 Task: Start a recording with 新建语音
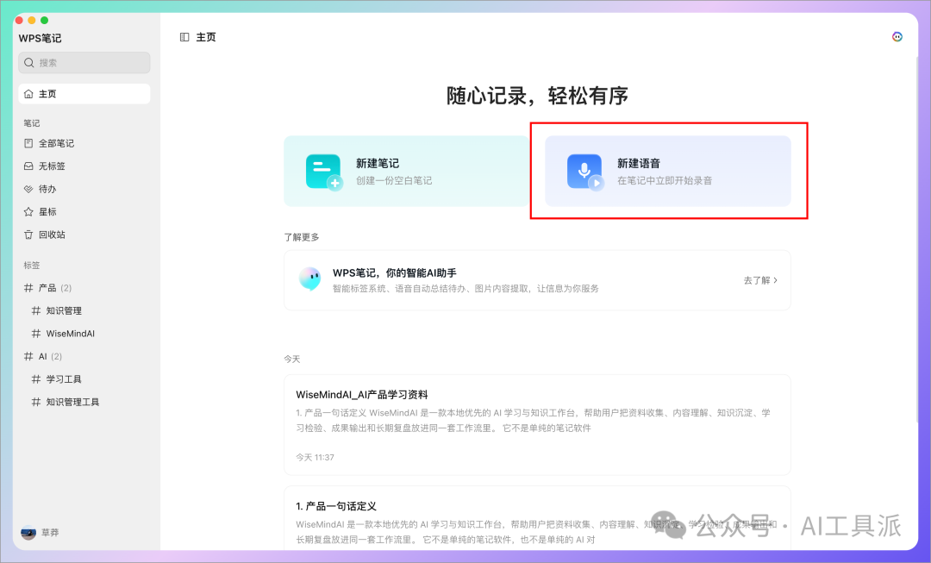coord(668,171)
